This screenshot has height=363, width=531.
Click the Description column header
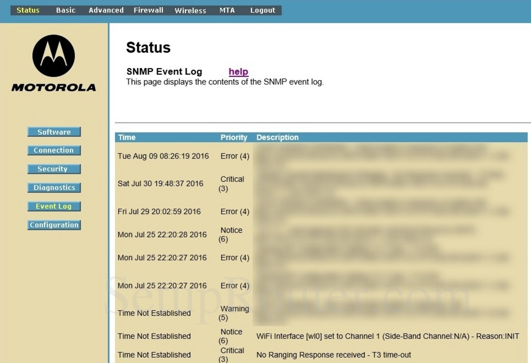(x=278, y=137)
